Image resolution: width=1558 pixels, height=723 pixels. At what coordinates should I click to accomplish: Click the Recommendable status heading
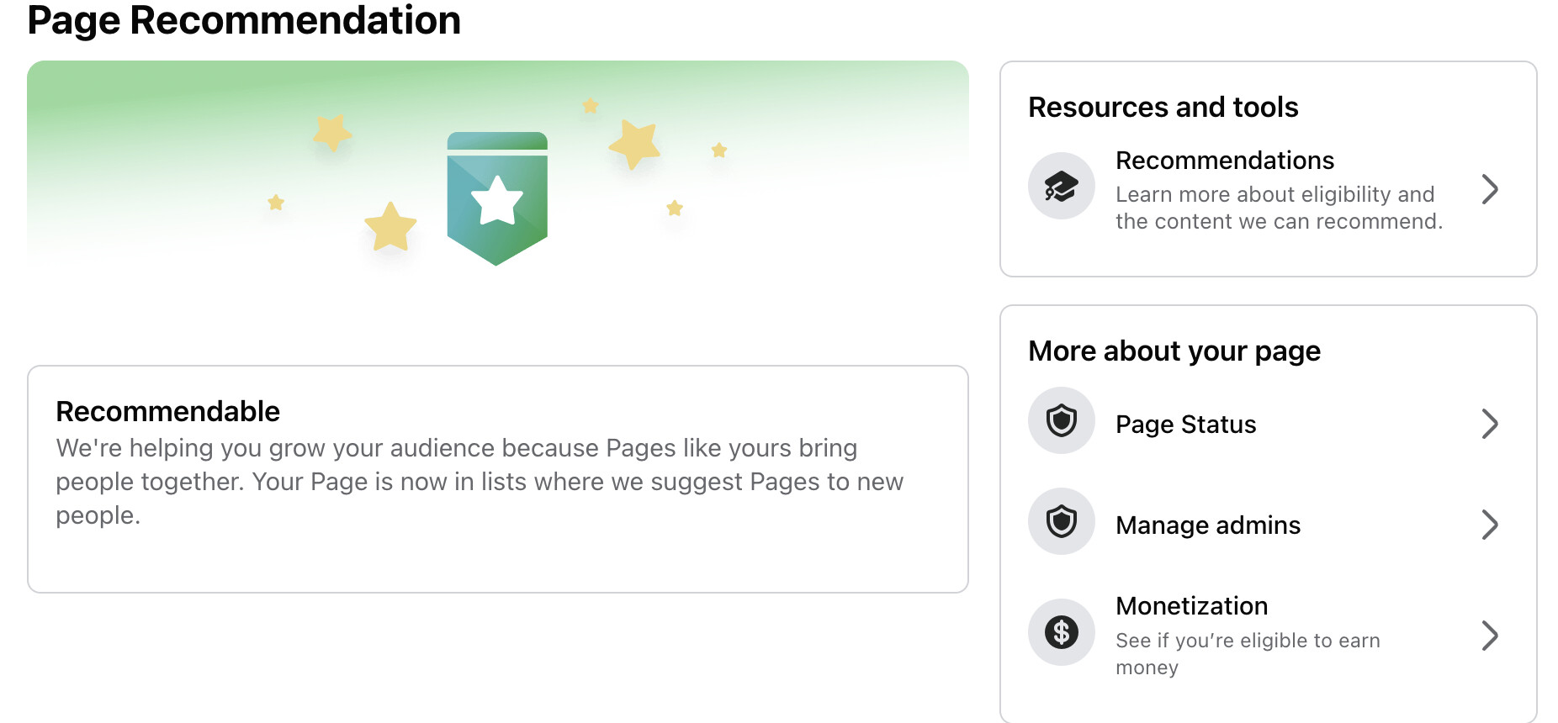click(168, 412)
